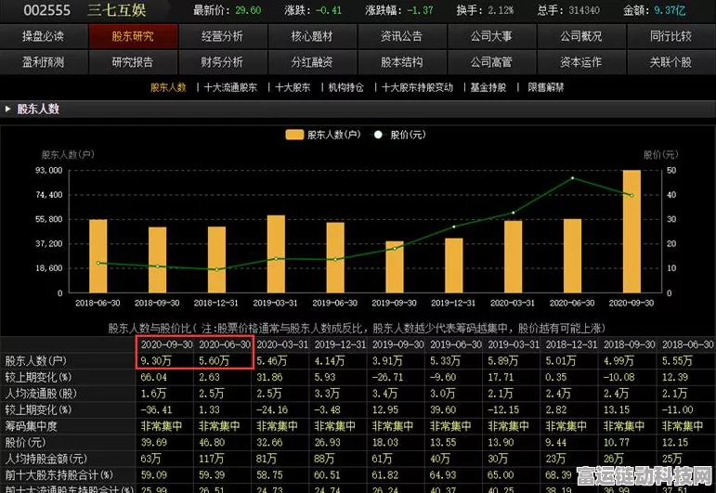716x493 pixels.
Task: Toggle the 股东人数(户) legend swatch
Action: (x=294, y=135)
